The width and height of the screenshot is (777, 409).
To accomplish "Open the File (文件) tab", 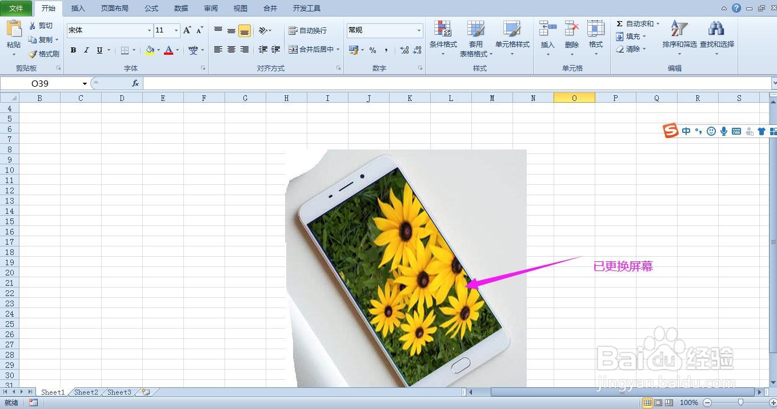I will point(17,9).
